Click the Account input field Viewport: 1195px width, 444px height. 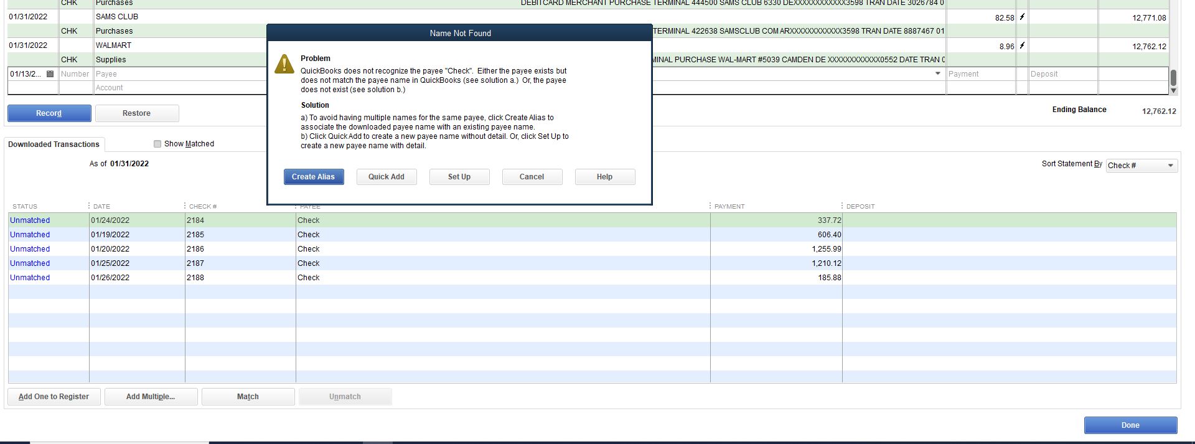(x=180, y=88)
